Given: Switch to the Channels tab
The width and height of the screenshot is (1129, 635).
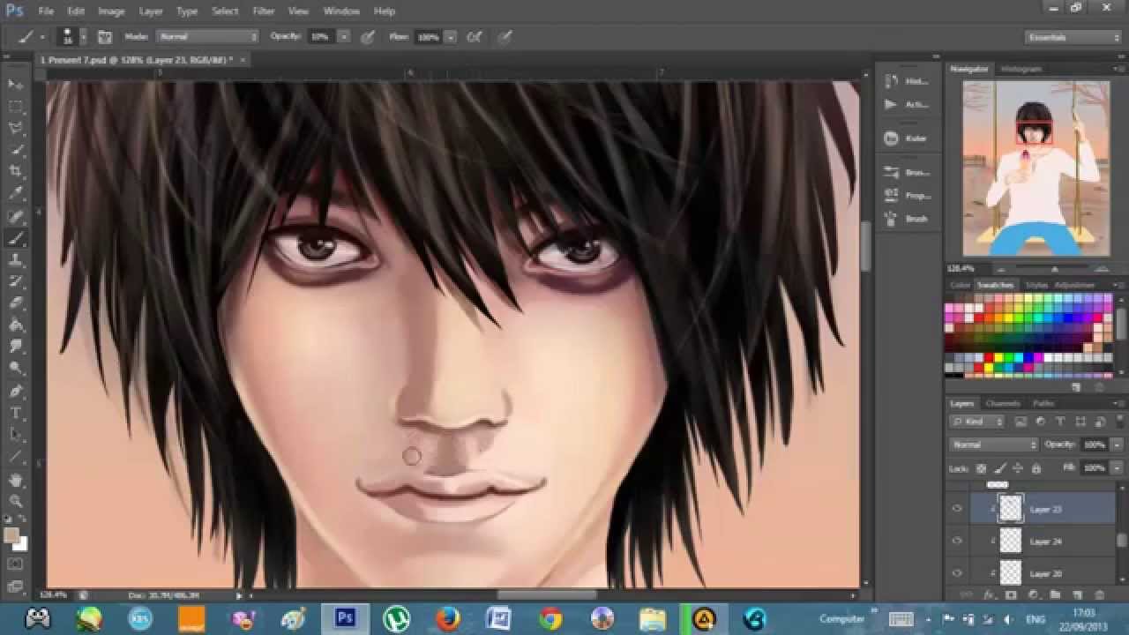Looking at the screenshot, I should pyautogui.click(x=1003, y=403).
